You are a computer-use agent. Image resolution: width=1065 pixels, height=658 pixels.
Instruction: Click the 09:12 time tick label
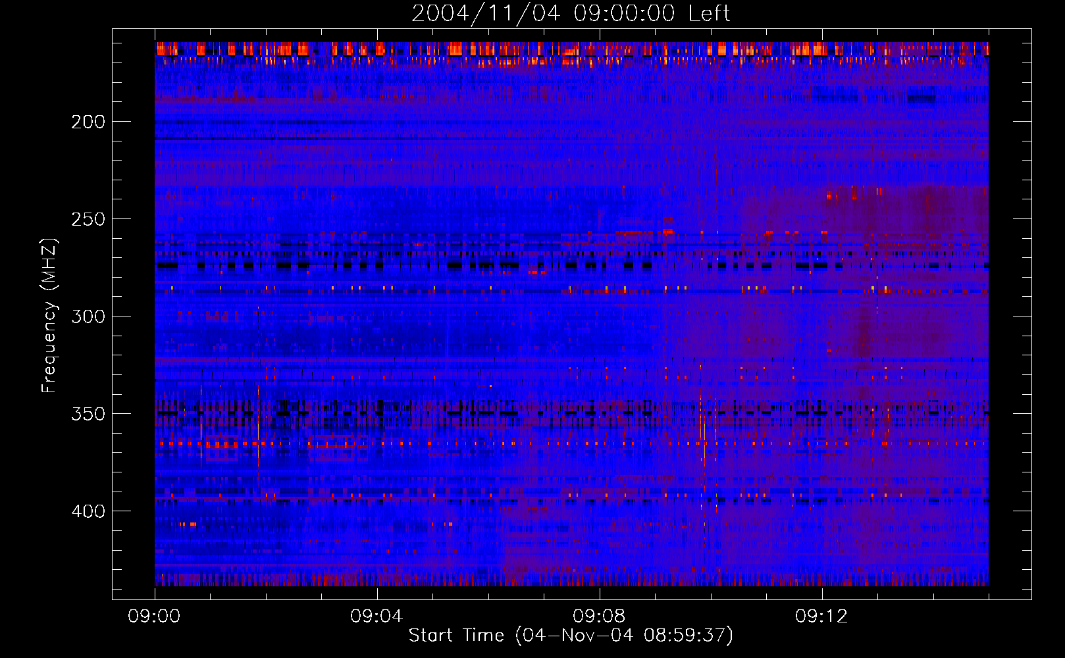click(x=821, y=617)
